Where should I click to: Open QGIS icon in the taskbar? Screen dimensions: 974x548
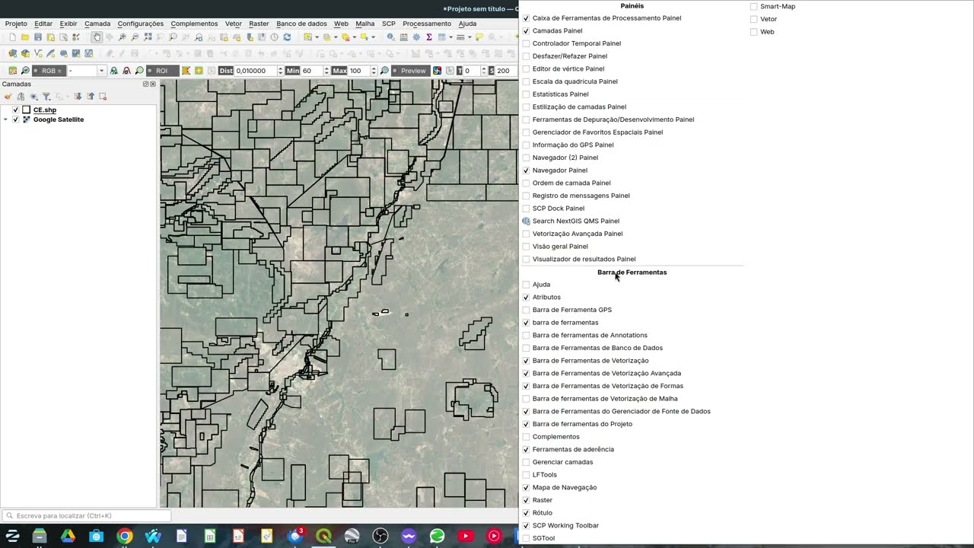coord(323,536)
